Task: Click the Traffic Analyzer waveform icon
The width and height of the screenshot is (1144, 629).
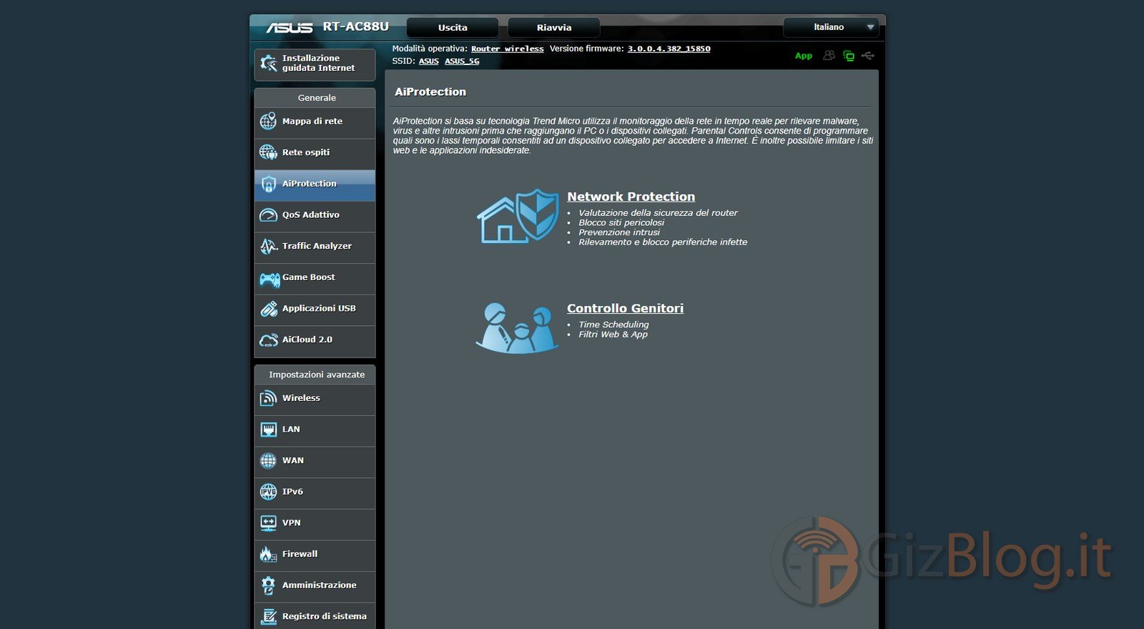Action: click(268, 247)
